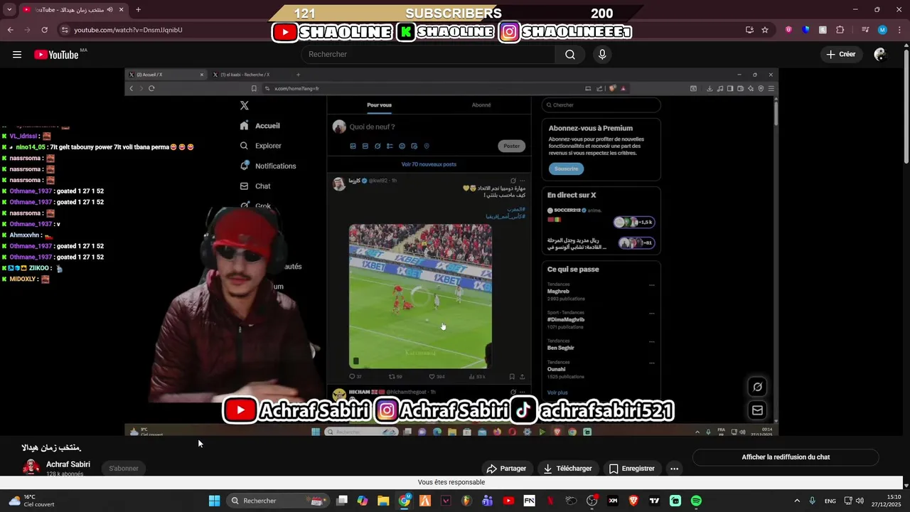Image resolution: width=910 pixels, height=512 pixels.
Task: Click the S'abonner subscribe button
Action: click(x=124, y=469)
